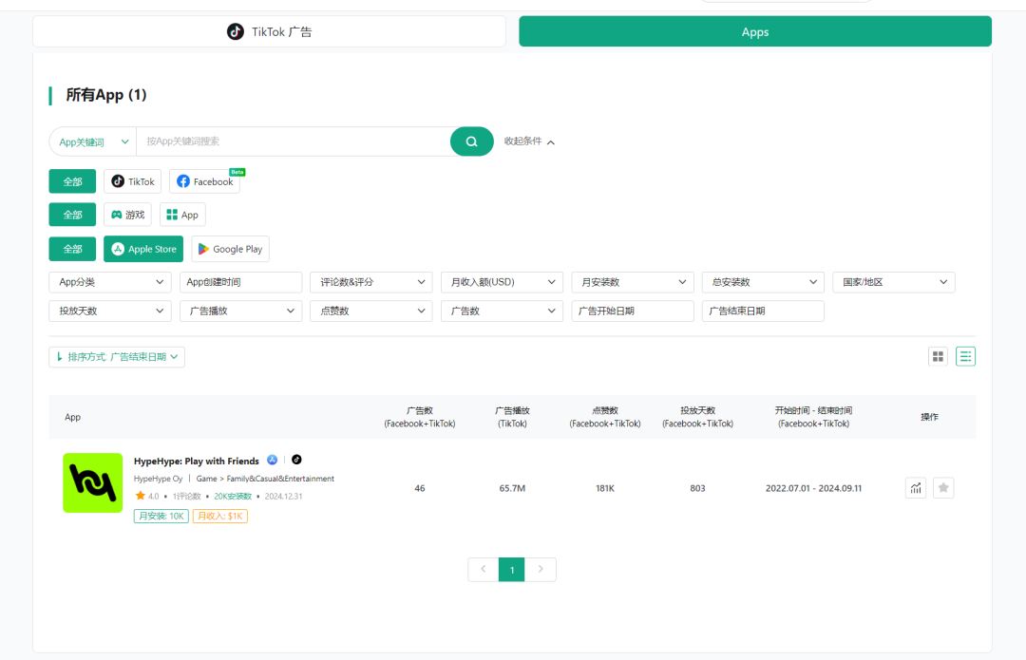Viewport: 1026px width, 660px height.
Task: Go to previous page arrow
Action: tap(483, 569)
